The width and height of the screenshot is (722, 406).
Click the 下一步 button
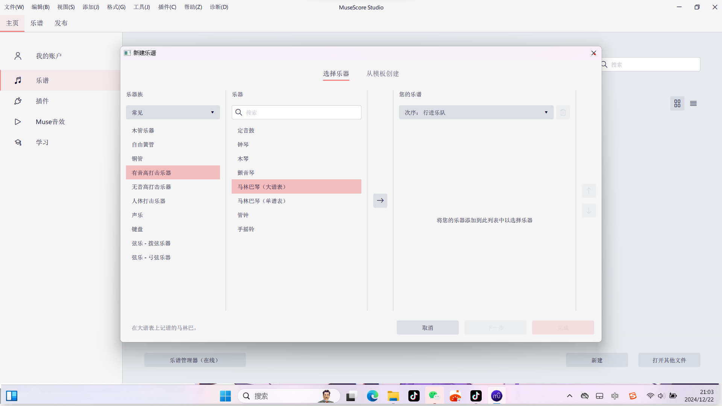[x=495, y=328]
